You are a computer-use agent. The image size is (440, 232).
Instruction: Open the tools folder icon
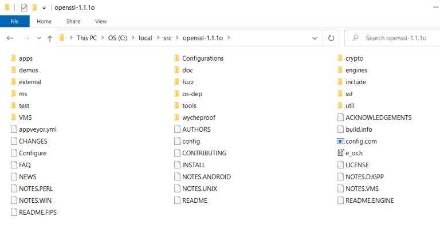click(177, 106)
